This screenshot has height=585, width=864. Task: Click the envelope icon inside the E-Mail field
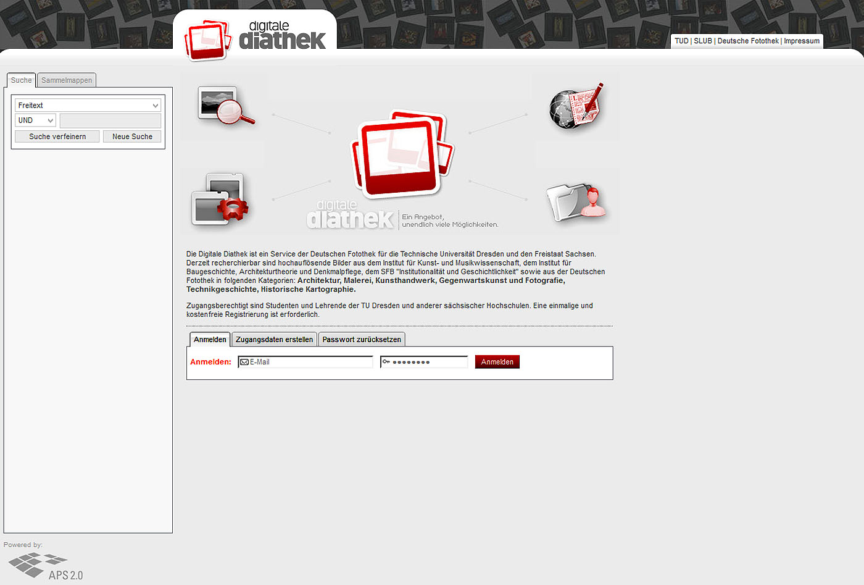[x=243, y=361]
